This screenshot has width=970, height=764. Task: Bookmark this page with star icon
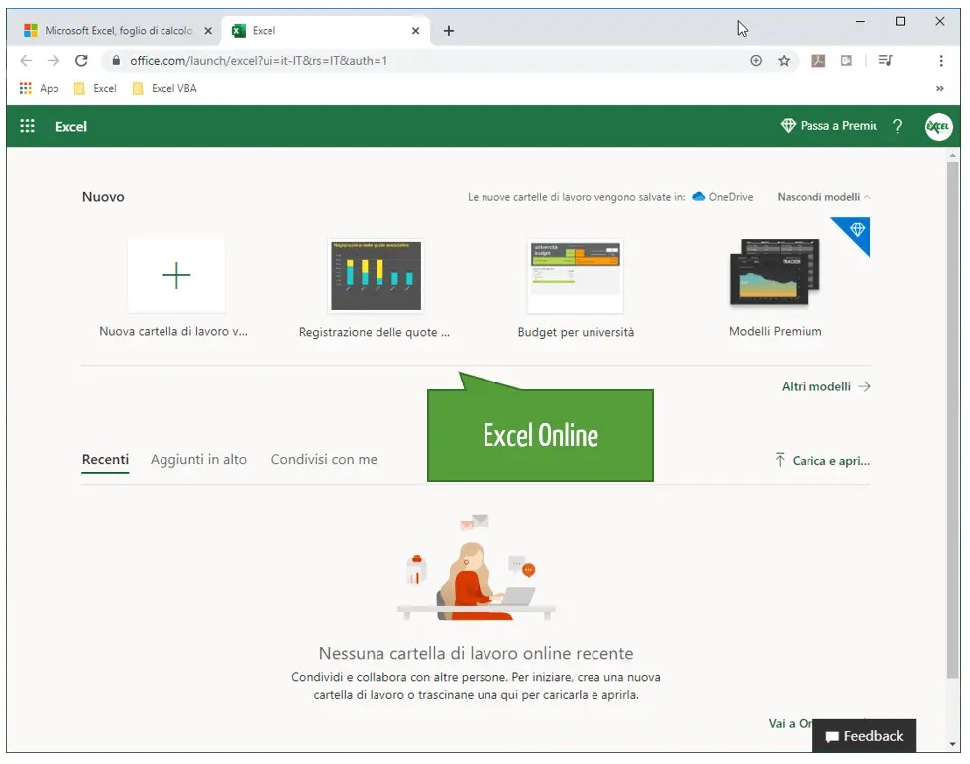784,60
